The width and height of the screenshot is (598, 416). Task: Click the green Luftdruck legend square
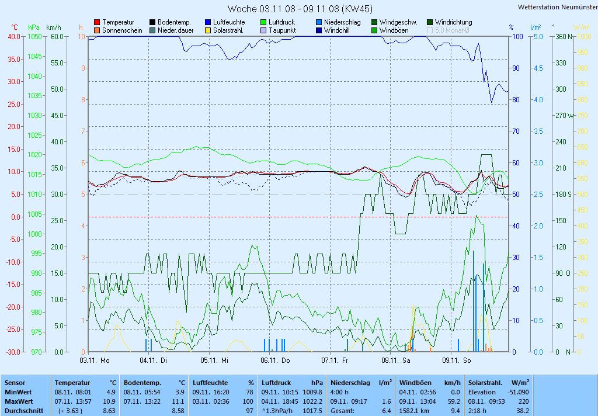click(263, 22)
